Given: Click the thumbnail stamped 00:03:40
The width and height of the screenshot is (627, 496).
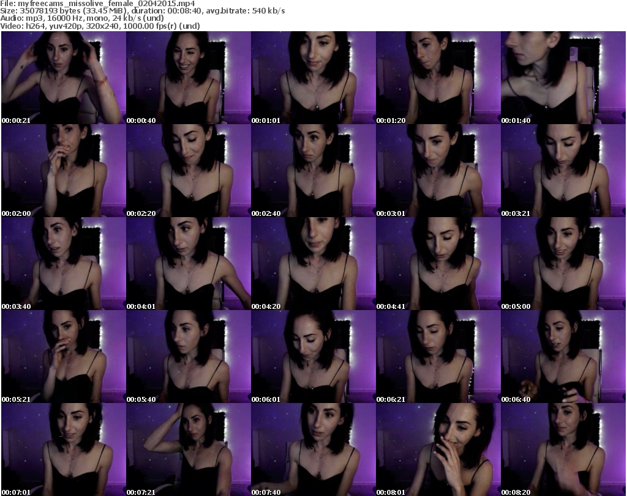Looking at the screenshot, I should tap(64, 264).
